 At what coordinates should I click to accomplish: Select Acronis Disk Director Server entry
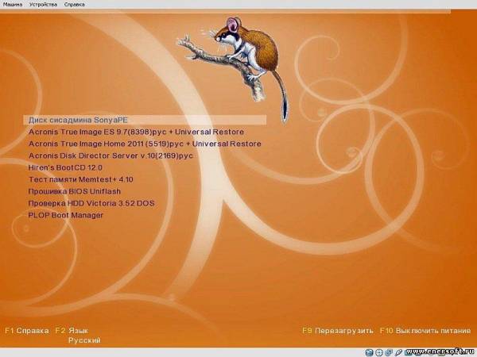pyautogui.click(x=111, y=155)
